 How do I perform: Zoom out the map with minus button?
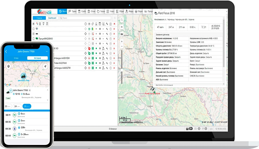coord(122,46)
